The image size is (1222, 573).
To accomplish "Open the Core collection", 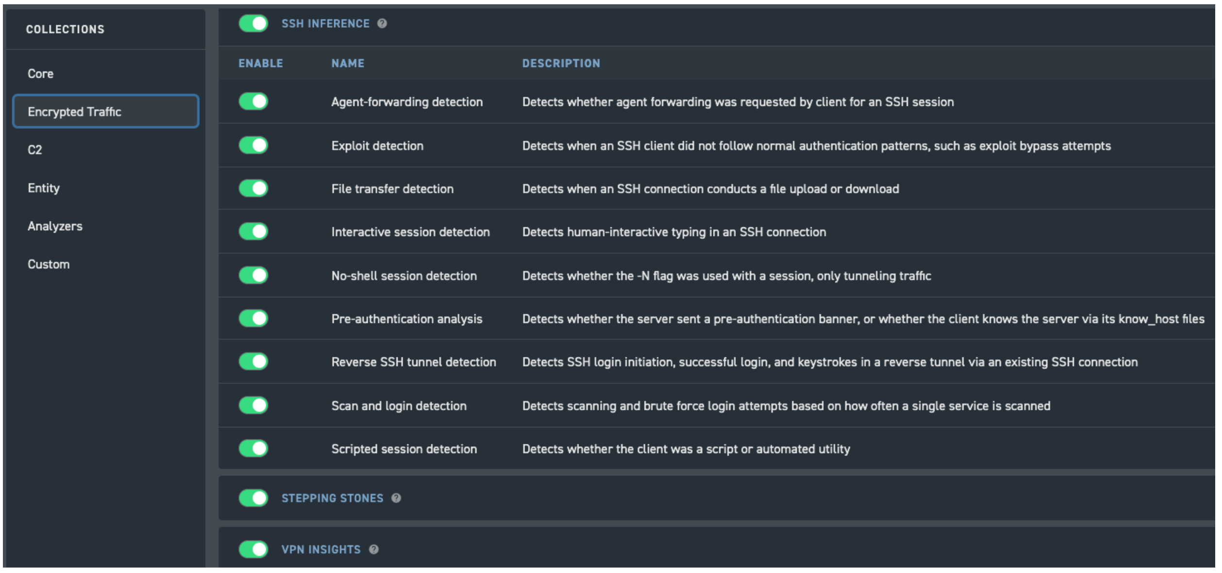I will (x=41, y=74).
